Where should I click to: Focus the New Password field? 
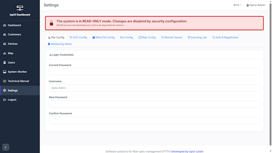point(154,104)
